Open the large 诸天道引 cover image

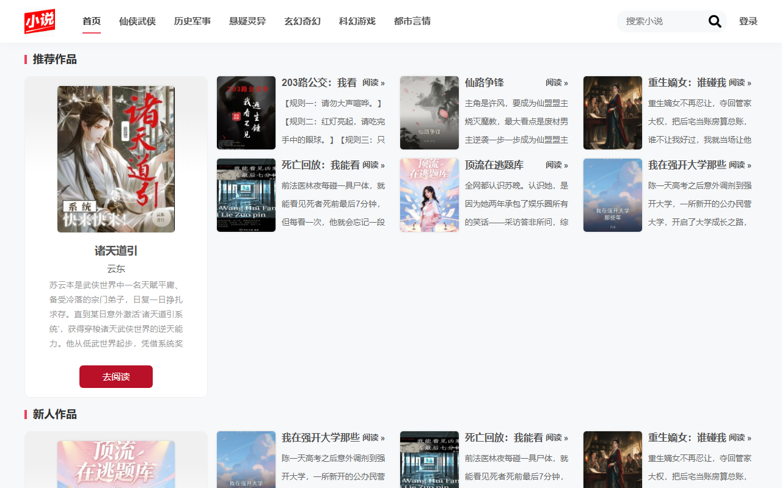pyautogui.click(x=116, y=159)
